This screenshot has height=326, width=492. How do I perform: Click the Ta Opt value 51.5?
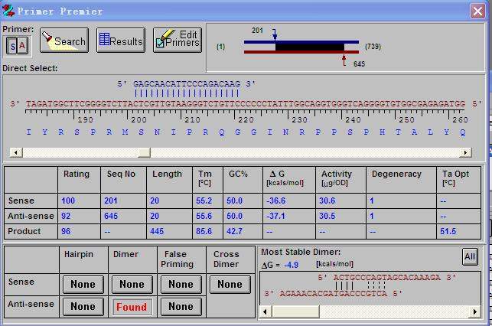coord(448,231)
